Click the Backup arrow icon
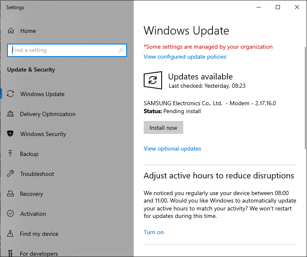This screenshot has height=257, width=307. [11, 154]
